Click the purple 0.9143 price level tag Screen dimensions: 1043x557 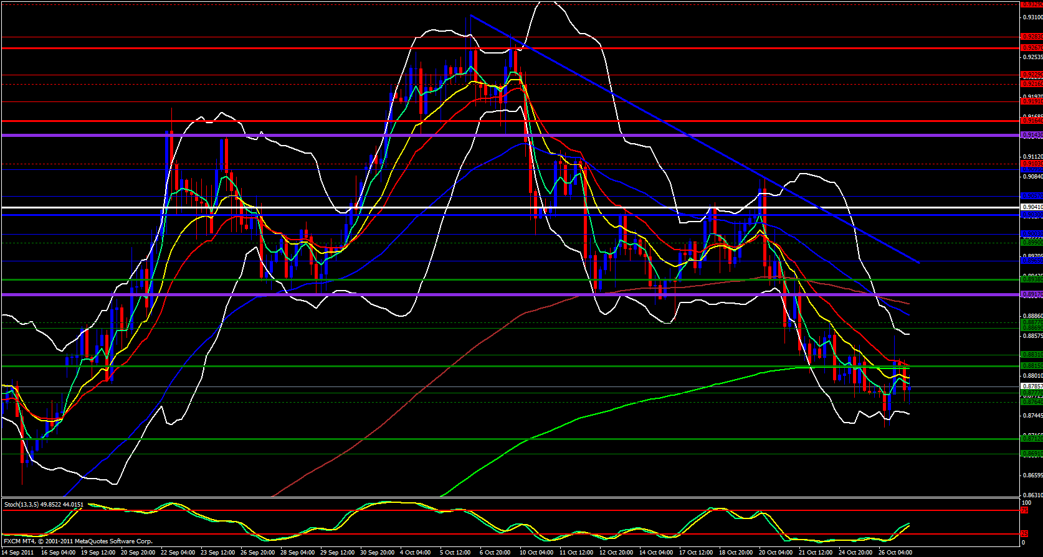1031,135
